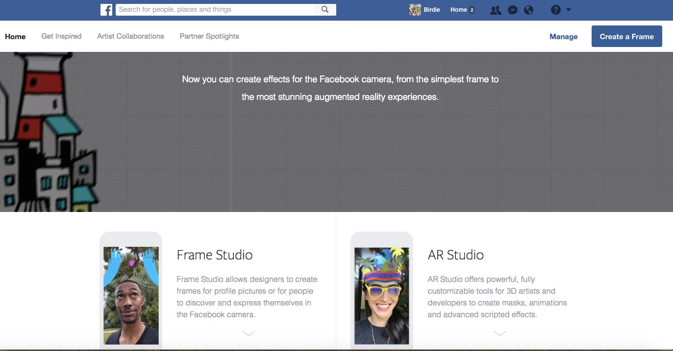Screen dimensions: 673x351
Task: Open the Artist Collaborations tab
Action: click(x=130, y=36)
